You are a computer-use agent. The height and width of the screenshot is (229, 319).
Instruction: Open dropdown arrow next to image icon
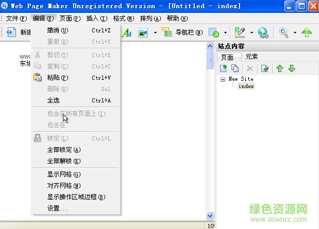point(154,32)
